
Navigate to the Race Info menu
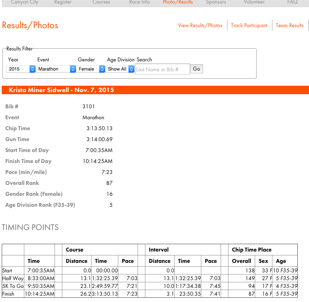click(139, 2)
